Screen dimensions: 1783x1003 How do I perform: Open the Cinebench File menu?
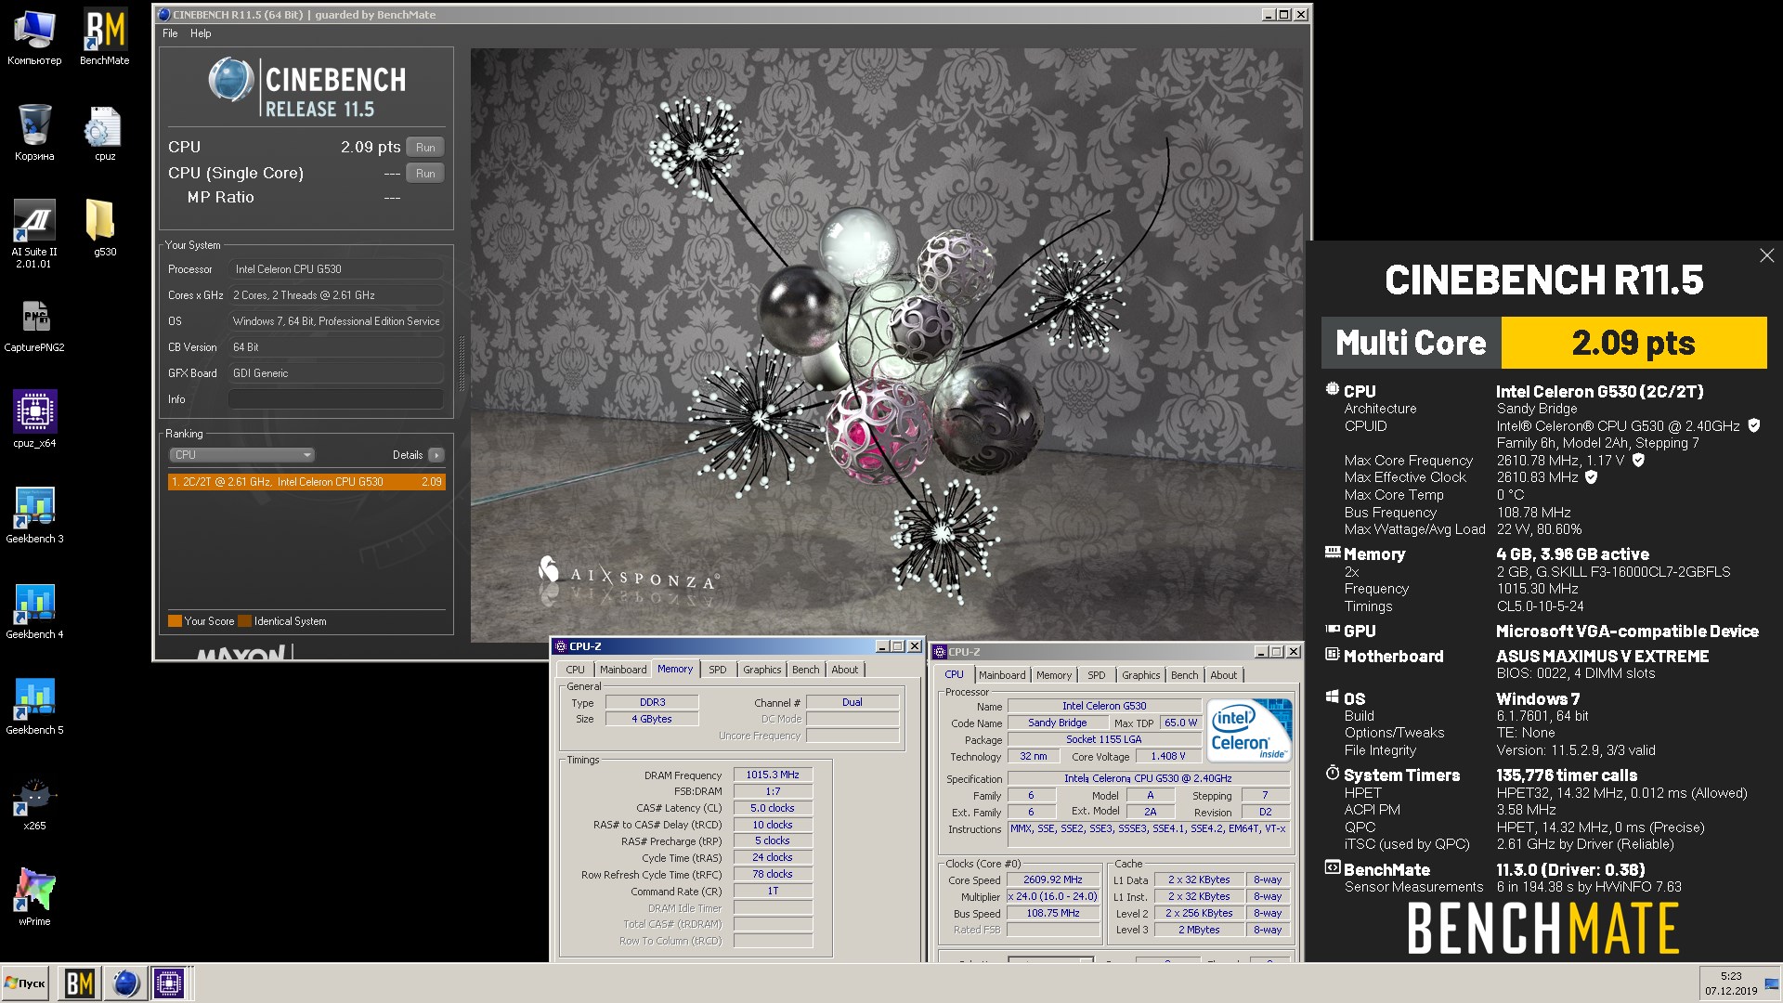coord(170,33)
